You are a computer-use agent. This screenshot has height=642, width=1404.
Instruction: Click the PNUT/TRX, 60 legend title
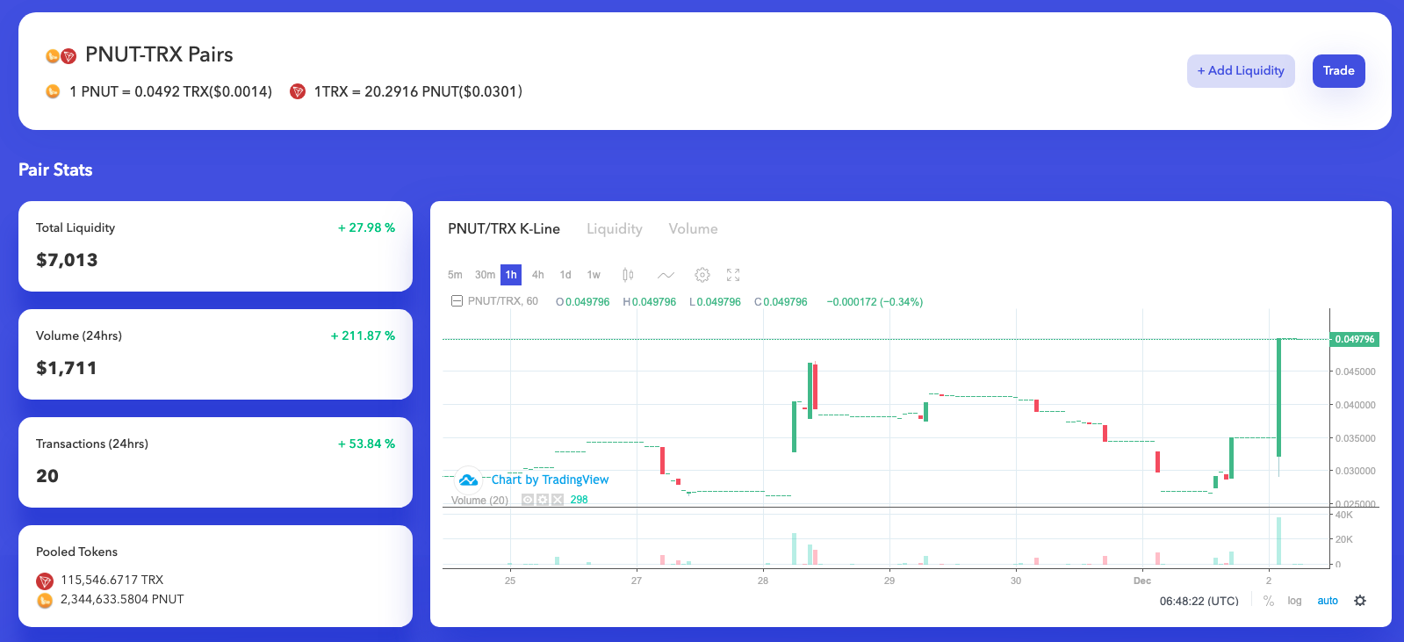[502, 301]
